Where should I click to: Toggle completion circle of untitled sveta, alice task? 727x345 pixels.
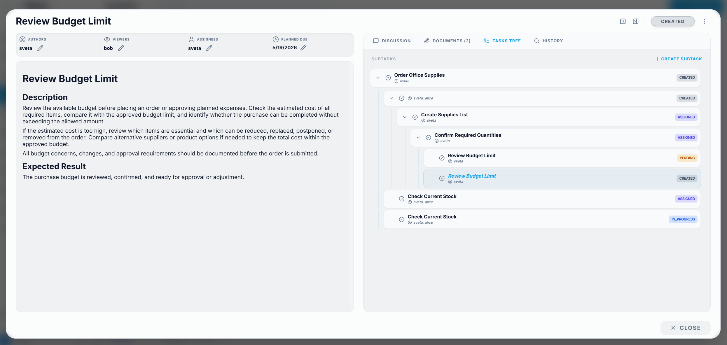pos(402,98)
